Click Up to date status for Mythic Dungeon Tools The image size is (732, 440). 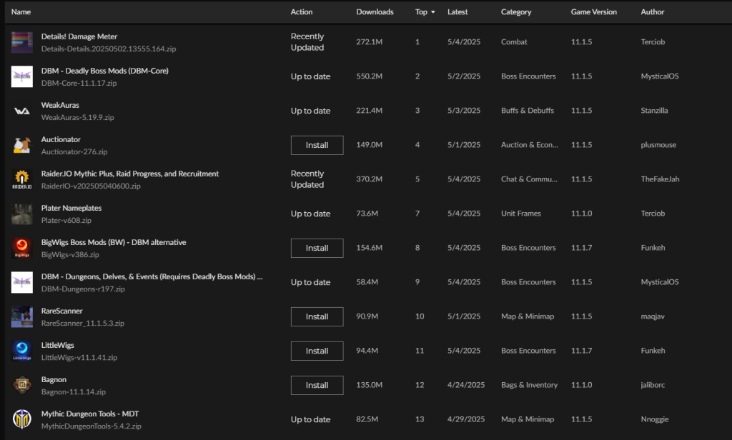310,419
